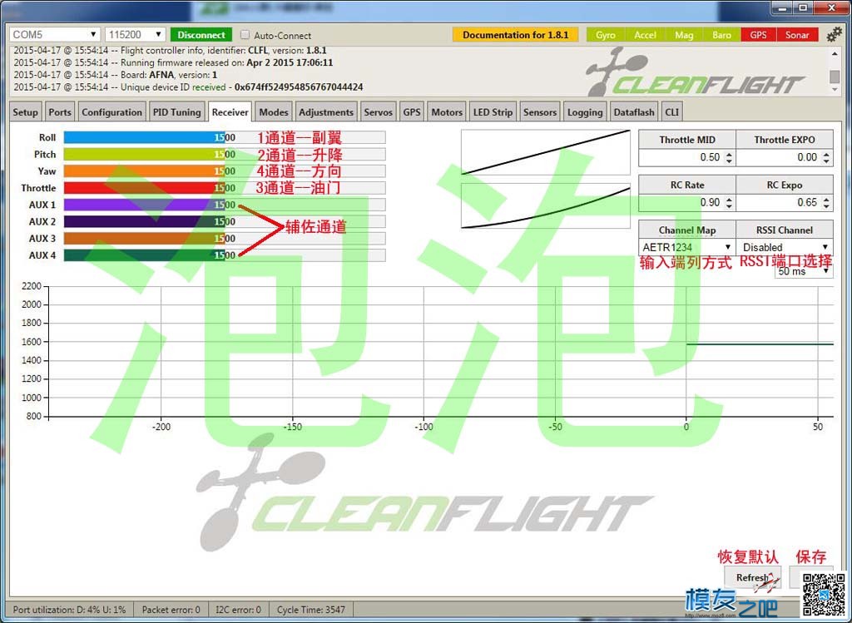Expand the Channel Map AETR1234 dropdown
The width and height of the screenshot is (852, 623).
(x=686, y=247)
